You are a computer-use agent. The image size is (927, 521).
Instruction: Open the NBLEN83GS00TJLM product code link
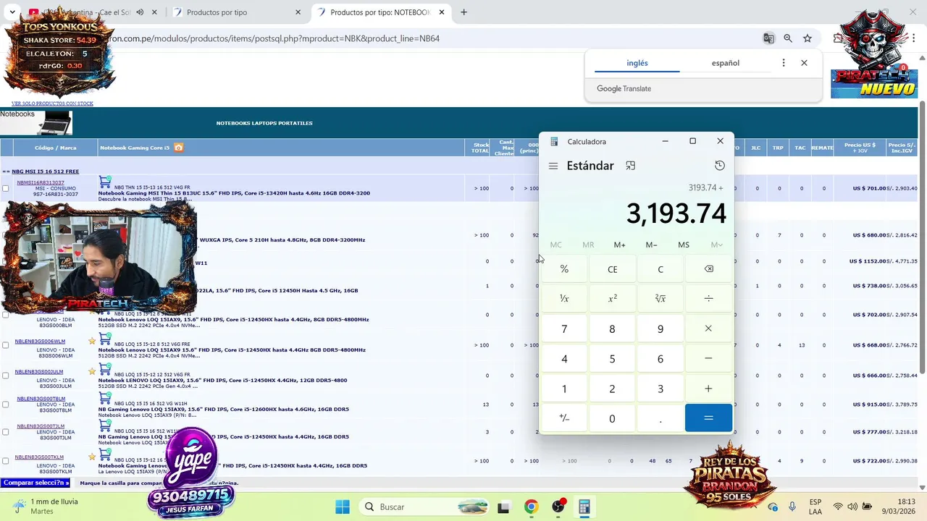41,426
